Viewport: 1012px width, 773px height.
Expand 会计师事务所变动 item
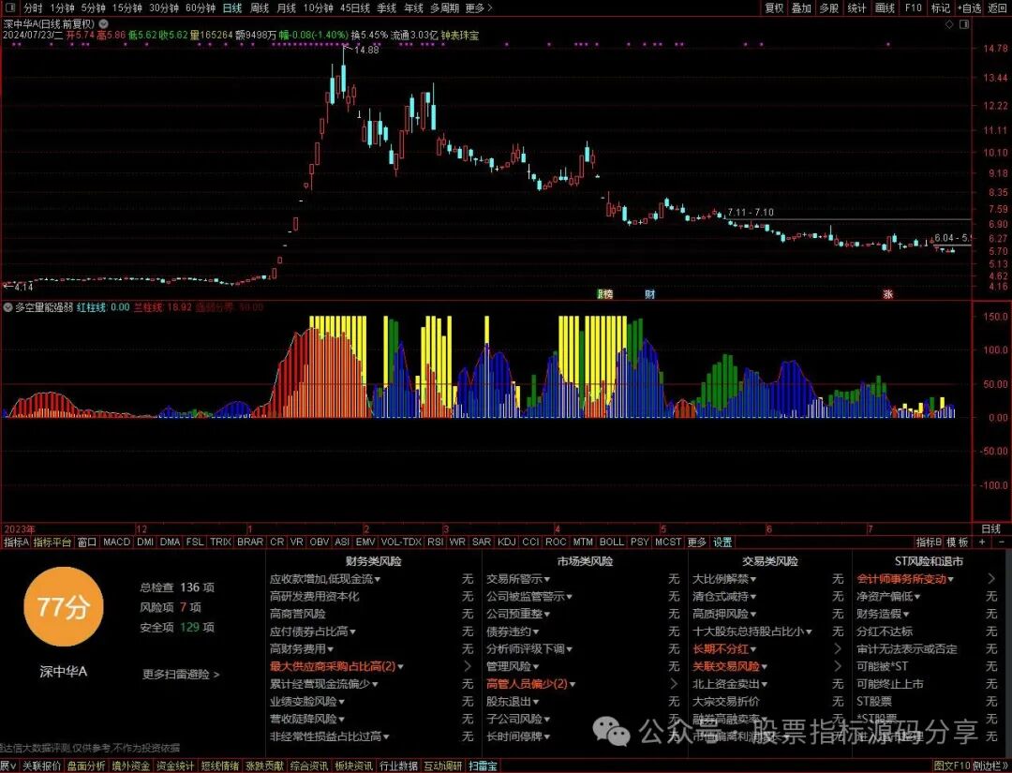pos(905,579)
